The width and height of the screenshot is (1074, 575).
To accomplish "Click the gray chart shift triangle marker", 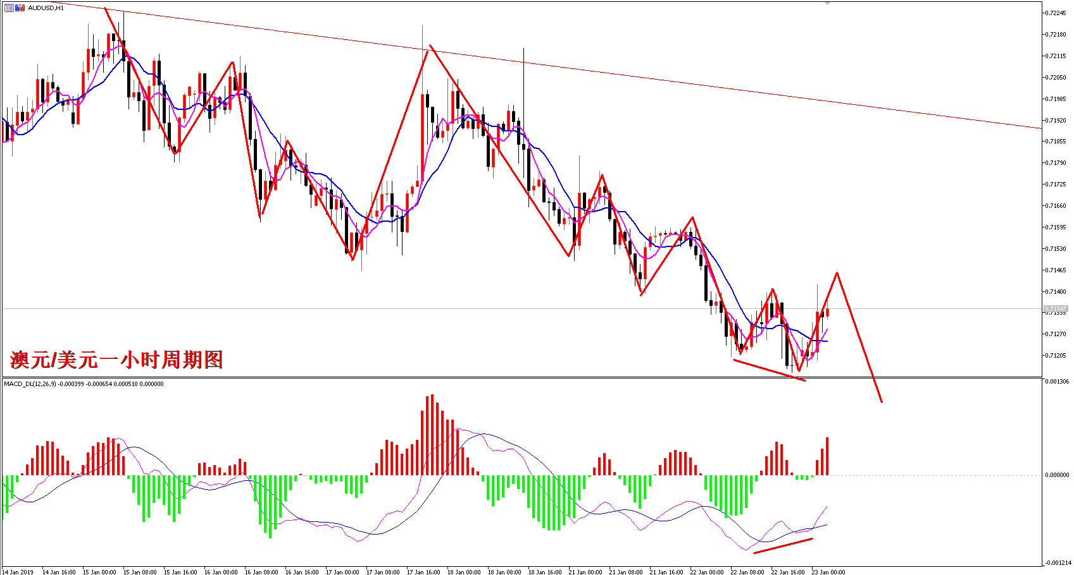I will click(827, 3).
